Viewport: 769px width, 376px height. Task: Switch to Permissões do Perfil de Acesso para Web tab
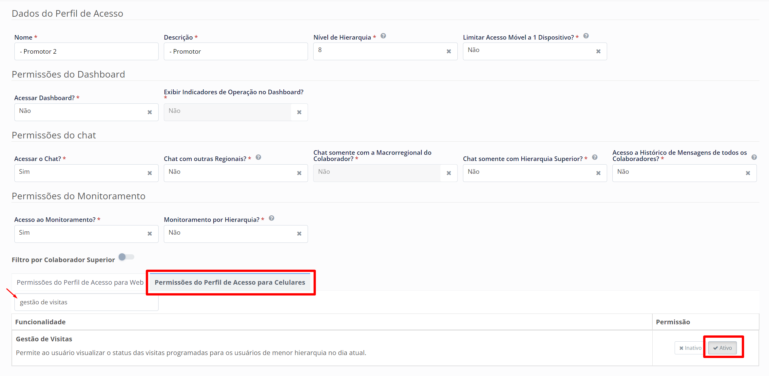click(80, 282)
